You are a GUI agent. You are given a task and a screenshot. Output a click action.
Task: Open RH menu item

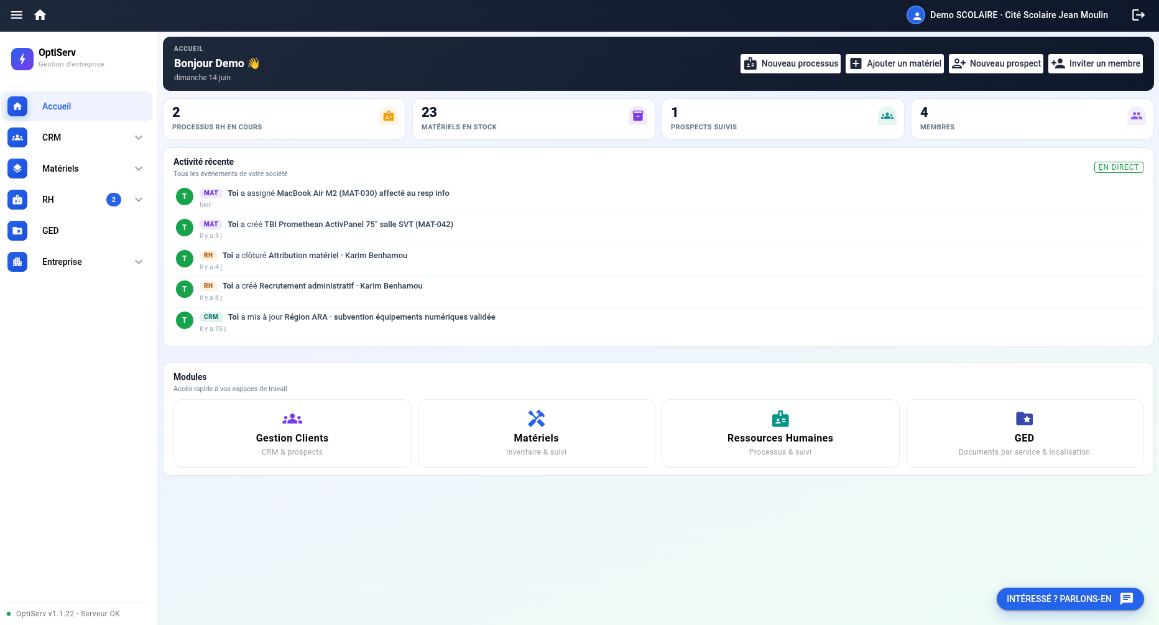coord(77,200)
